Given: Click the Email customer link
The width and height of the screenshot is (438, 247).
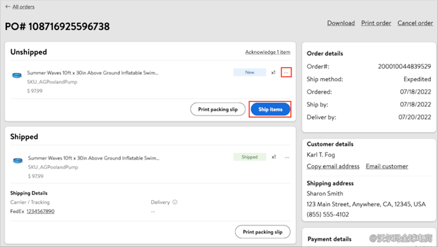Looking at the screenshot, I should (x=387, y=166).
